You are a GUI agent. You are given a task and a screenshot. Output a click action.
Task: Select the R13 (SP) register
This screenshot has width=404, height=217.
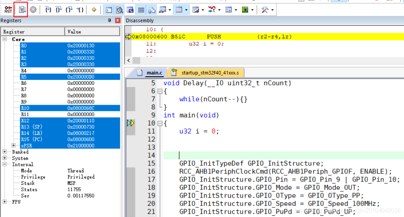[70, 127]
